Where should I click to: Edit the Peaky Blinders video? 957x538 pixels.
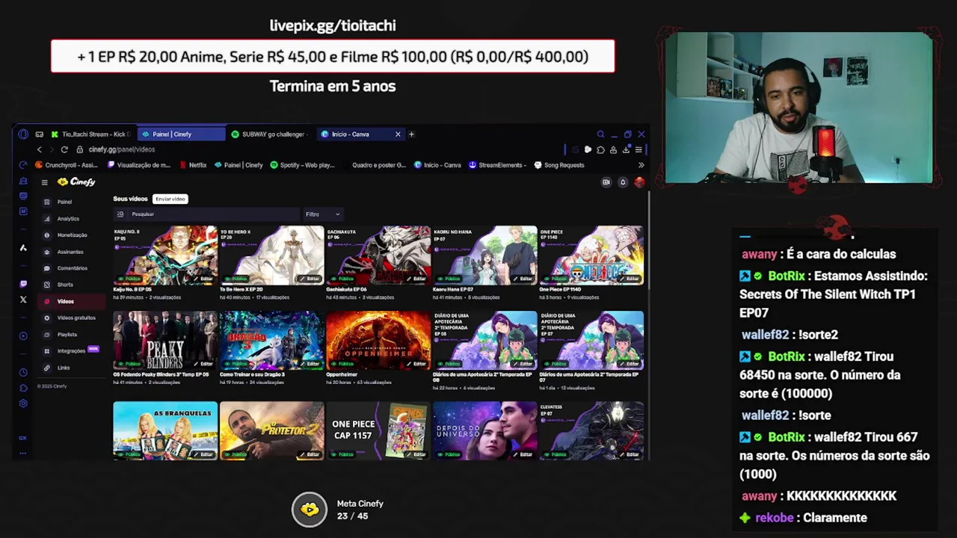(x=203, y=364)
